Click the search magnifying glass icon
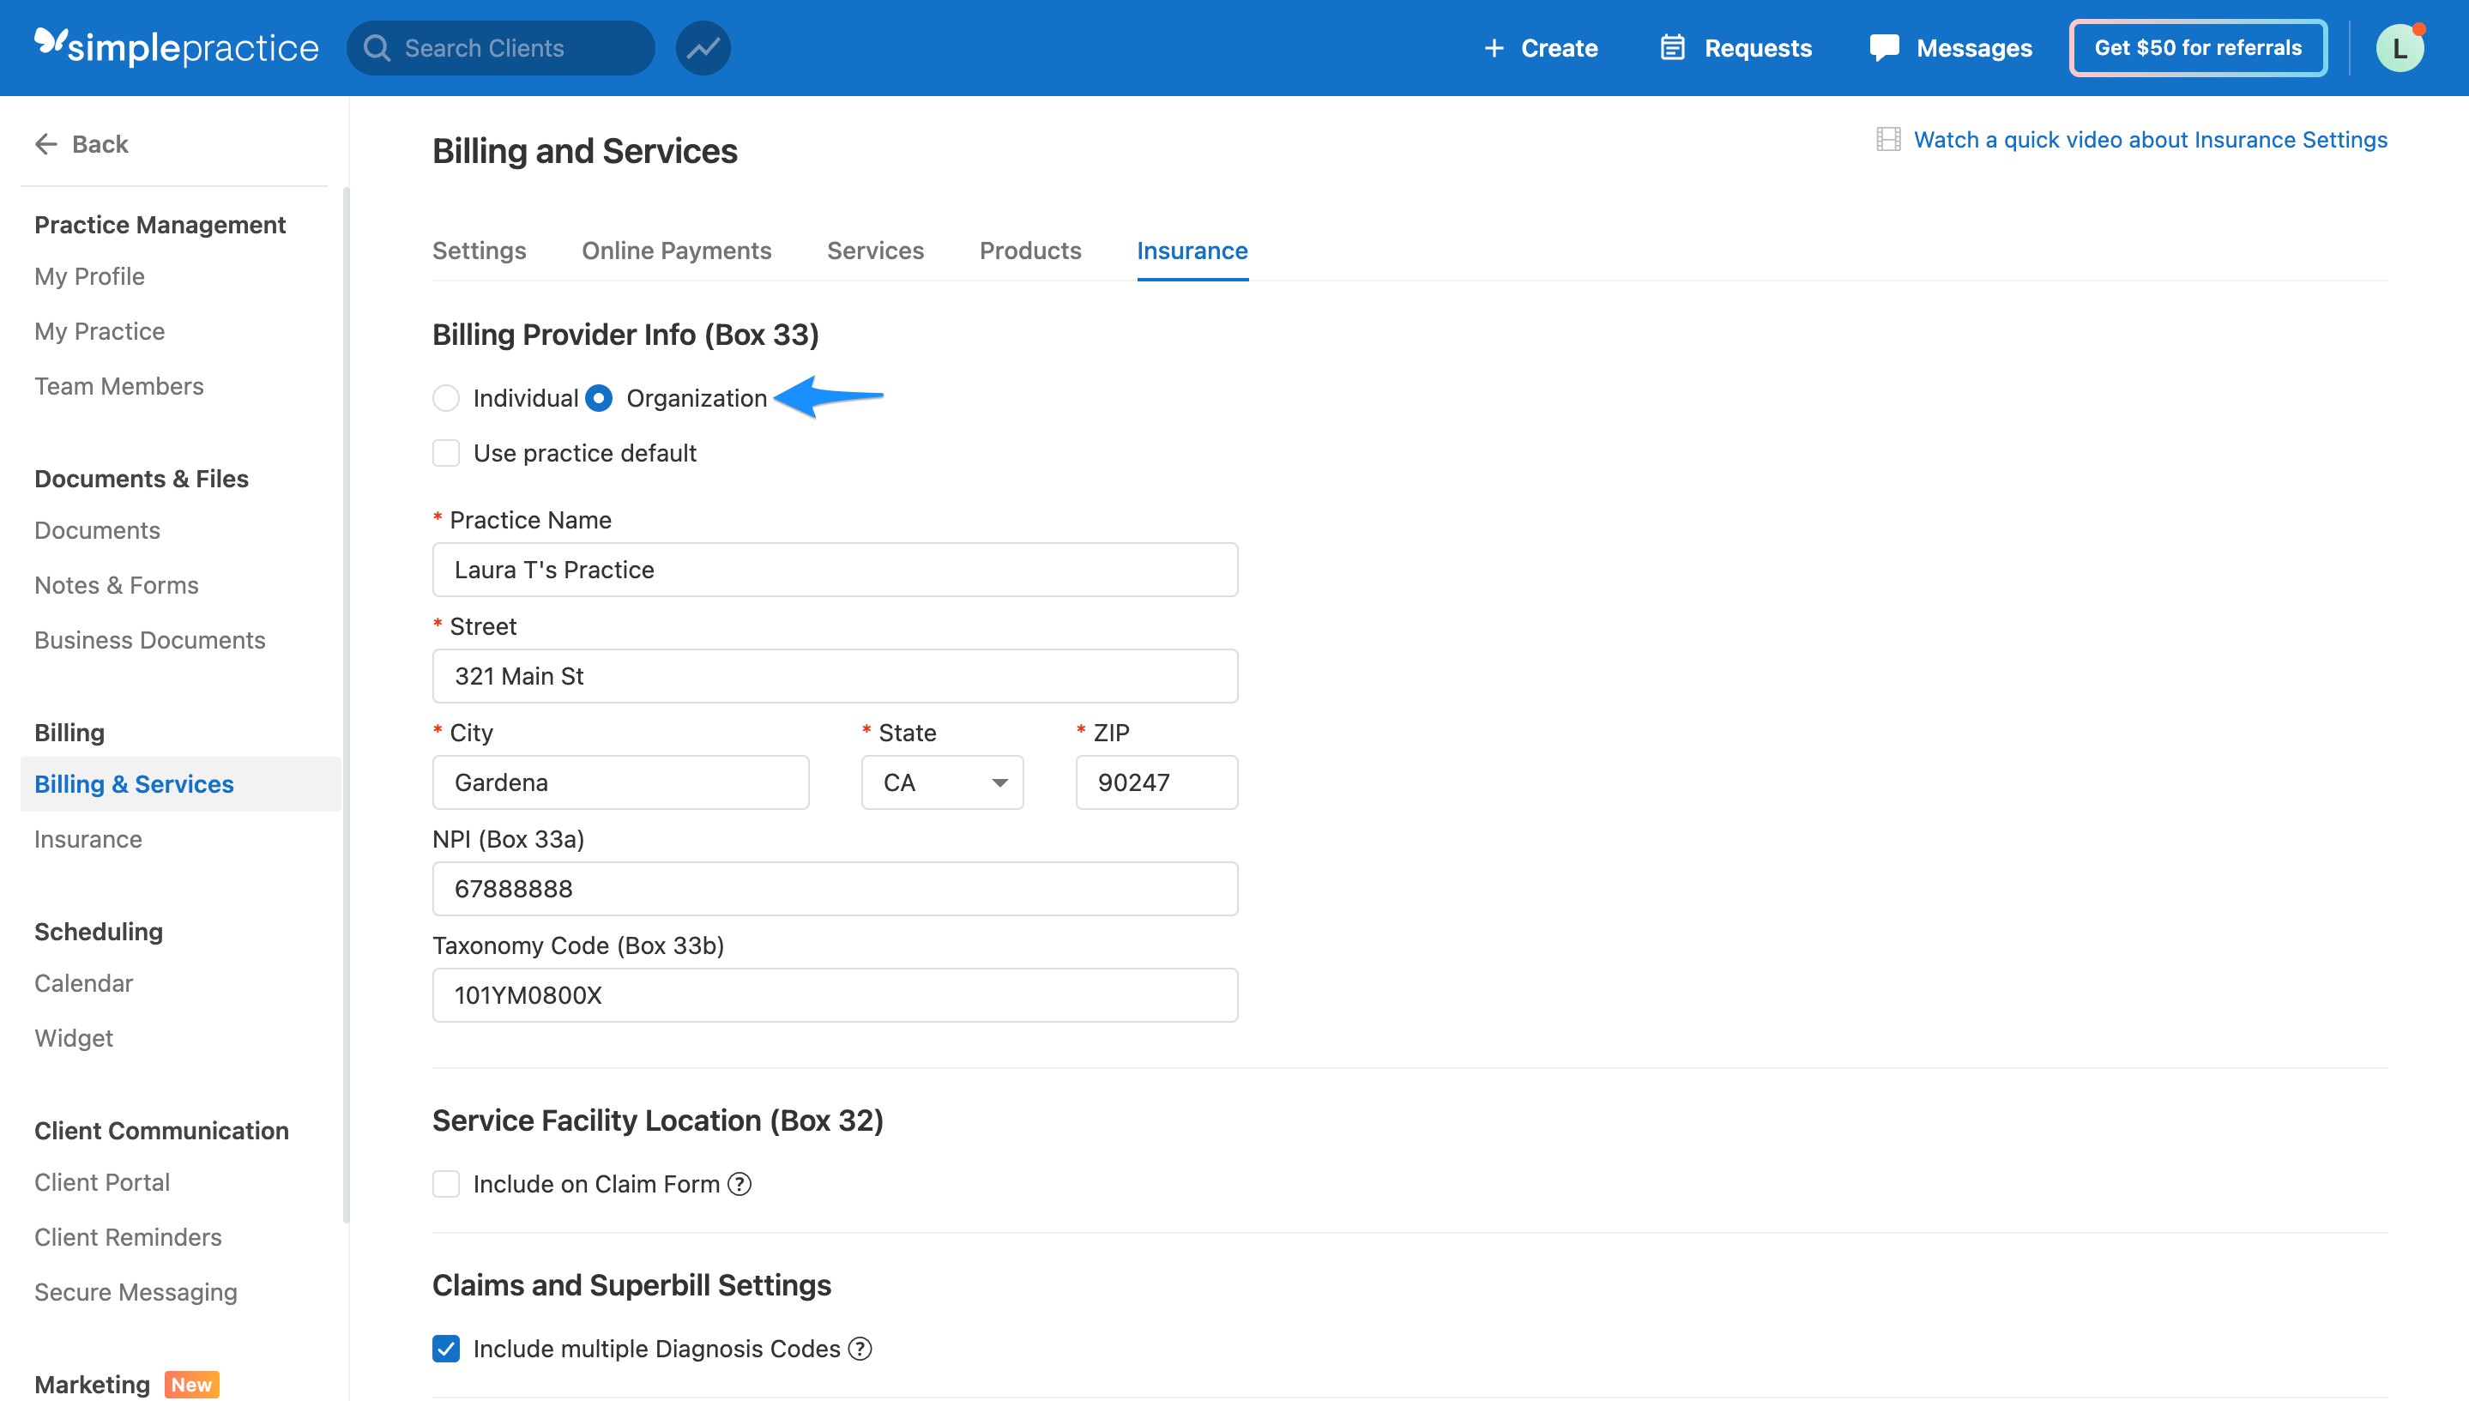This screenshot has height=1401, width=2469. coord(377,47)
